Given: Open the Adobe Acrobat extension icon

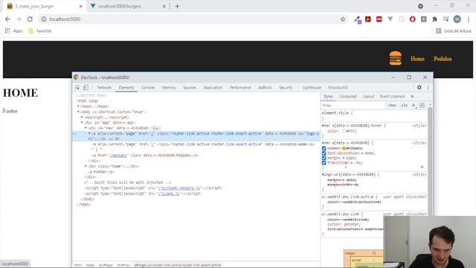Looking at the screenshot, I should 368,19.
